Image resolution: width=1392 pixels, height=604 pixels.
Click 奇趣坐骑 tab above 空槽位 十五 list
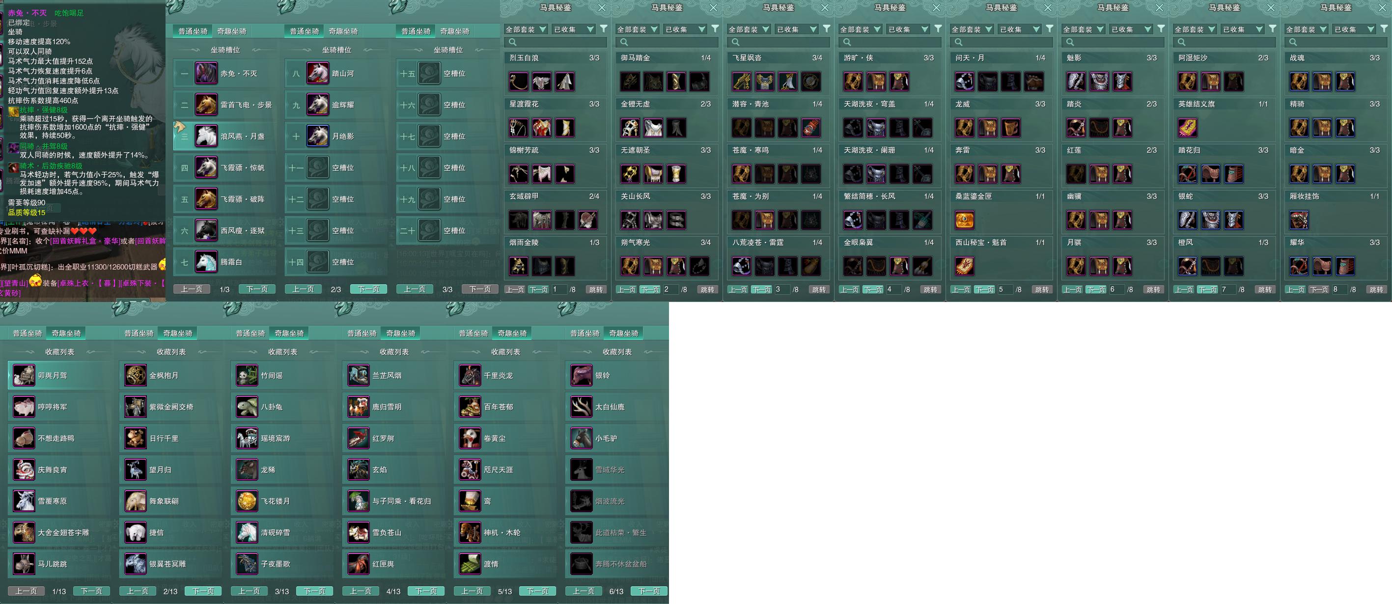pyautogui.click(x=454, y=31)
